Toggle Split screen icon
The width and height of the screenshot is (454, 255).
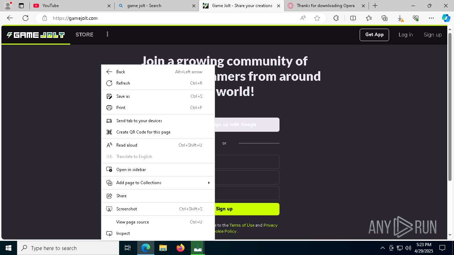click(353, 18)
